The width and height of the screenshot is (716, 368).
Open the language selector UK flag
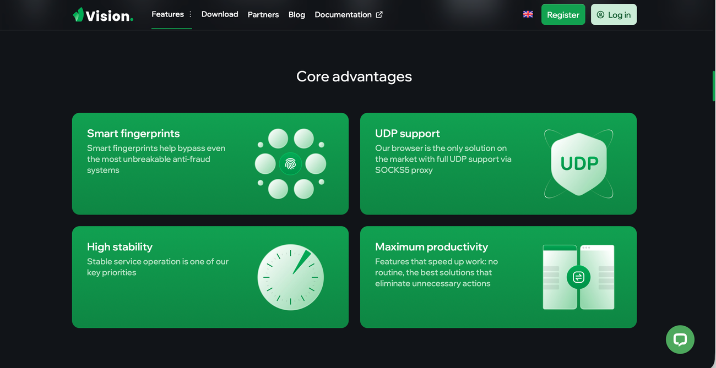point(528,14)
